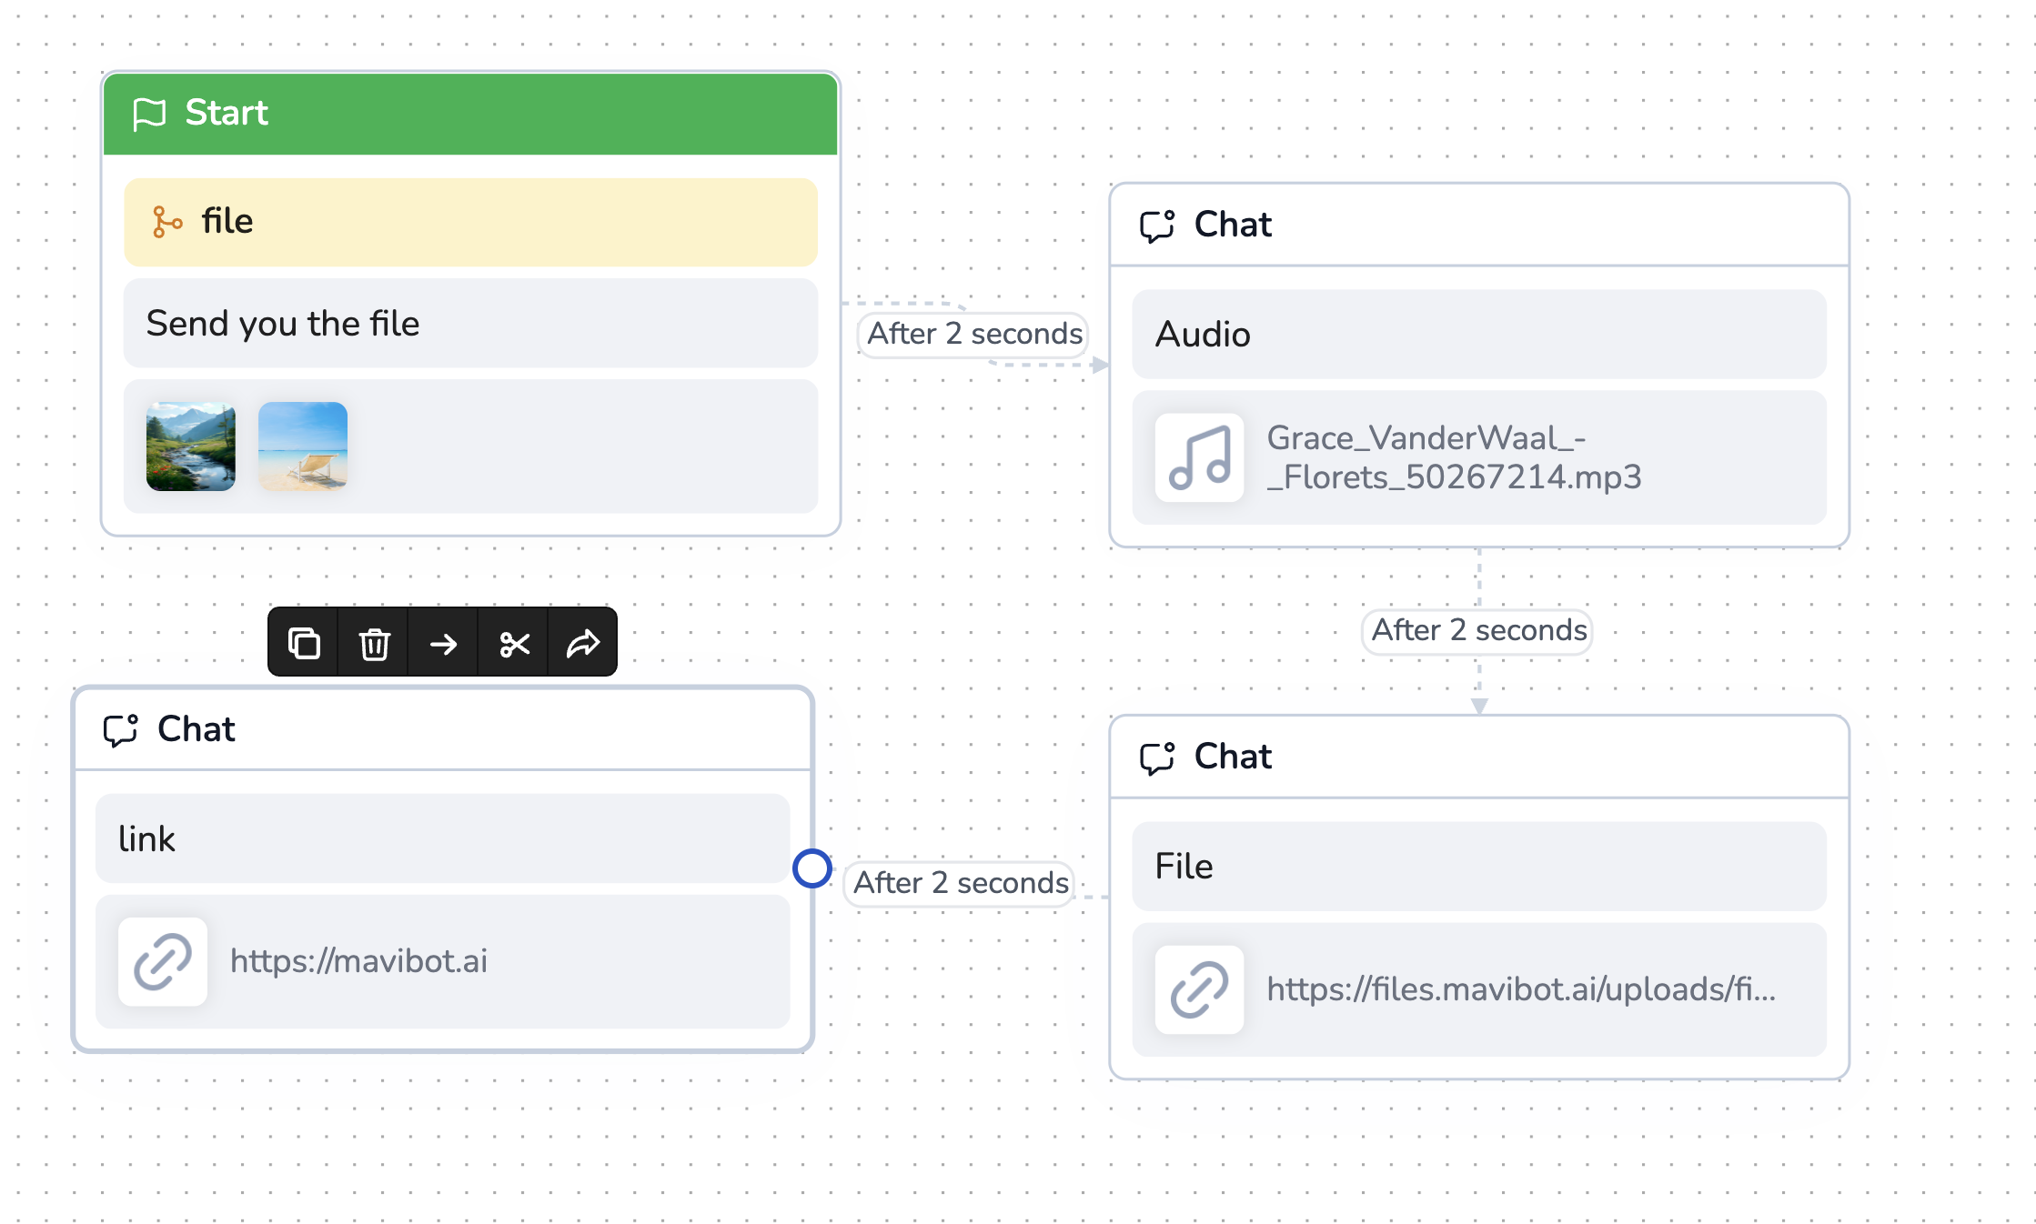Open the beach chair image thumbnail

click(303, 446)
